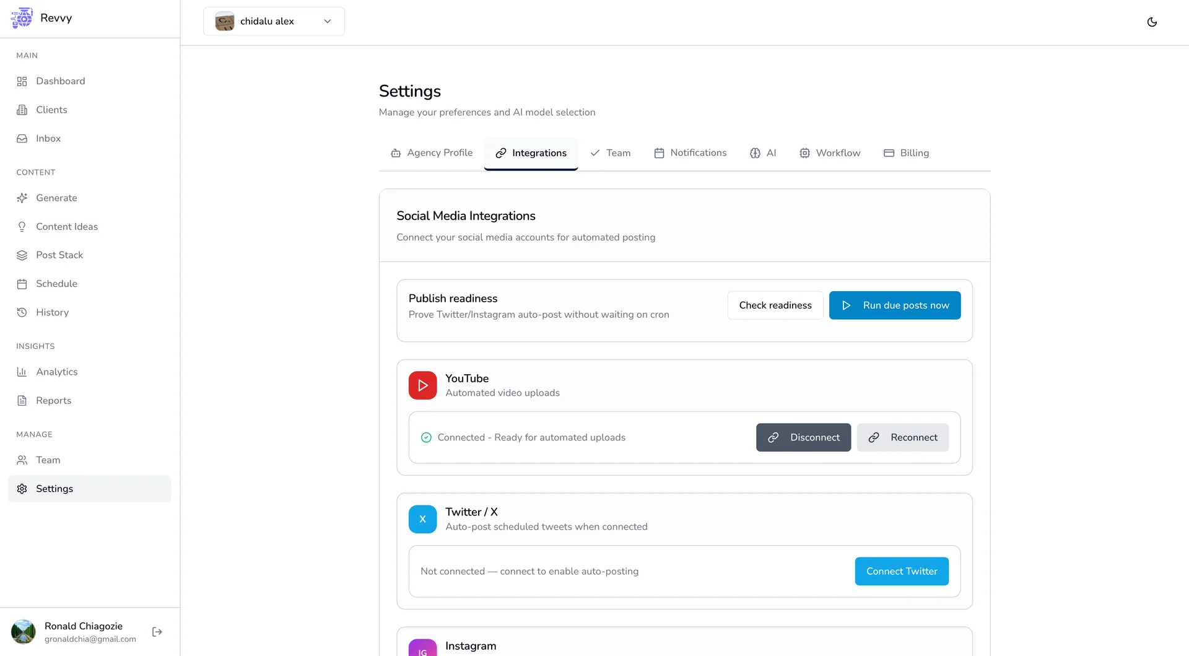Click the purple Instagram IG icon
This screenshot has height=656, width=1189.
tap(422, 647)
